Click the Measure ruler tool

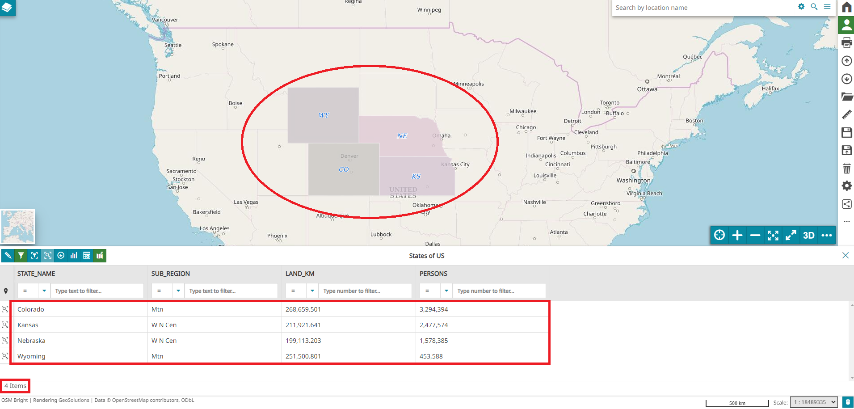pyautogui.click(x=846, y=115)
